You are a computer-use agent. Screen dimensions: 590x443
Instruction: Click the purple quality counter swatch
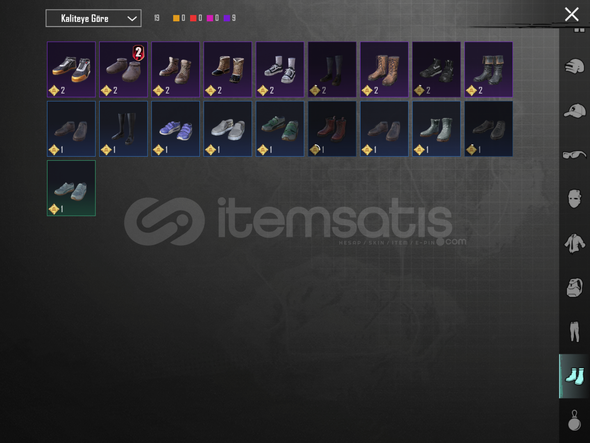pyautogui.click(x=227, y=18)
